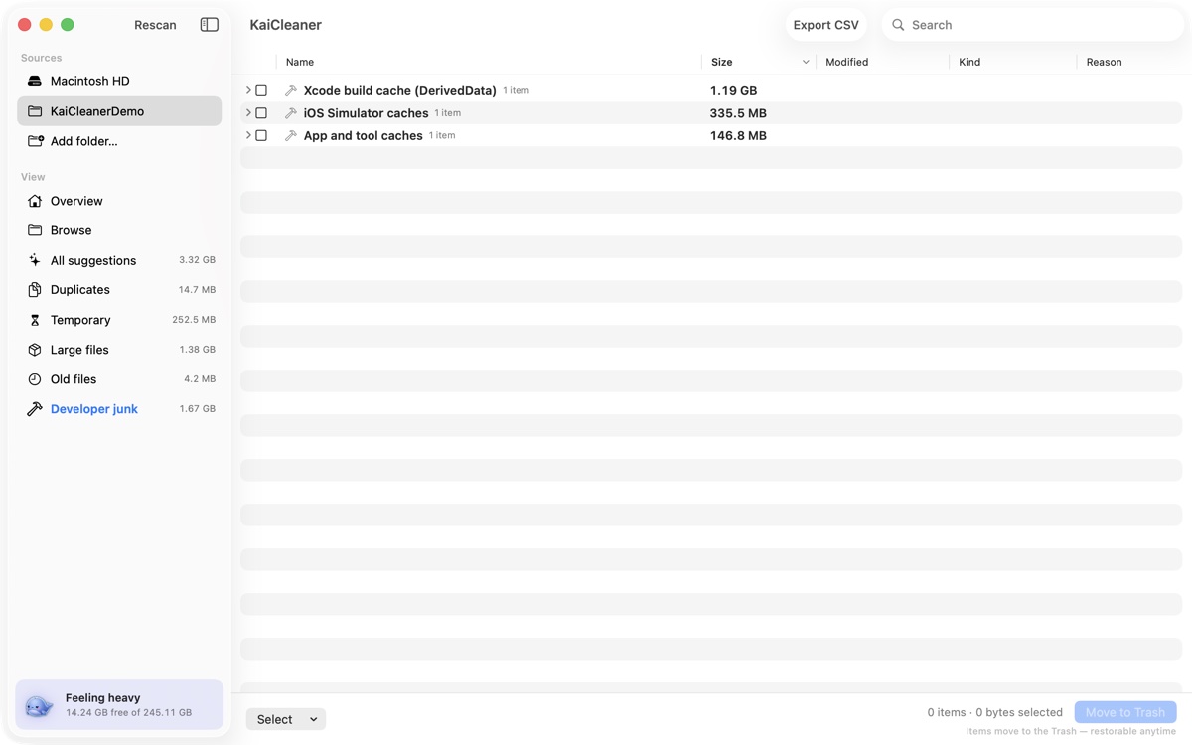The height and width of the screenshot is (745, 1192).
Task: Click the Macintosh HD drive icon
Action: point(35,81)
